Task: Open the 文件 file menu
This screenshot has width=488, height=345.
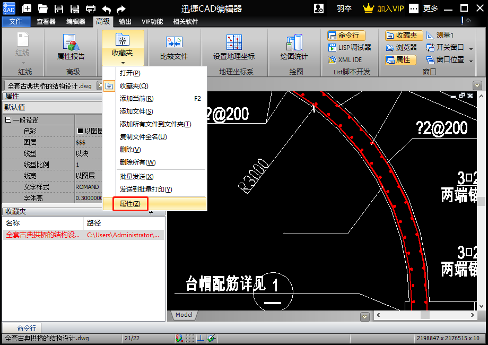Action: (16, 21)
